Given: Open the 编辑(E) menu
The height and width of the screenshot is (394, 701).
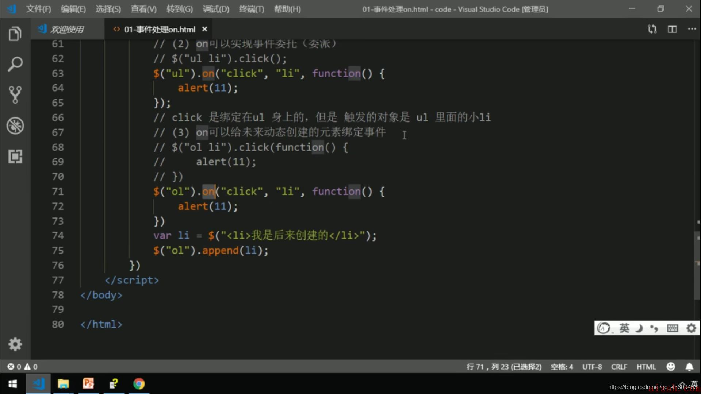Looking at the screenshot, I should pyautogui.click(x=73, y=9).
